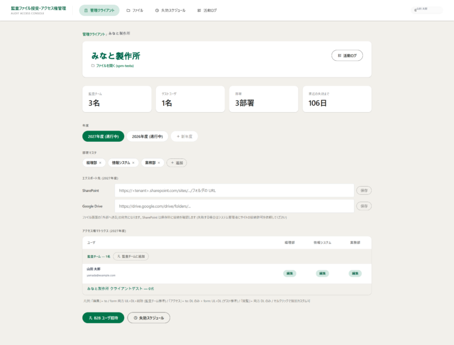Click the user profile chip in header
Image resolution: width=454 pixels, height=345 pixels.
coord(427,10)
